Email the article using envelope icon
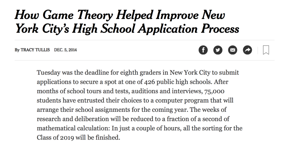The height and width of the screenshot is (147, 288). point(232,50)
